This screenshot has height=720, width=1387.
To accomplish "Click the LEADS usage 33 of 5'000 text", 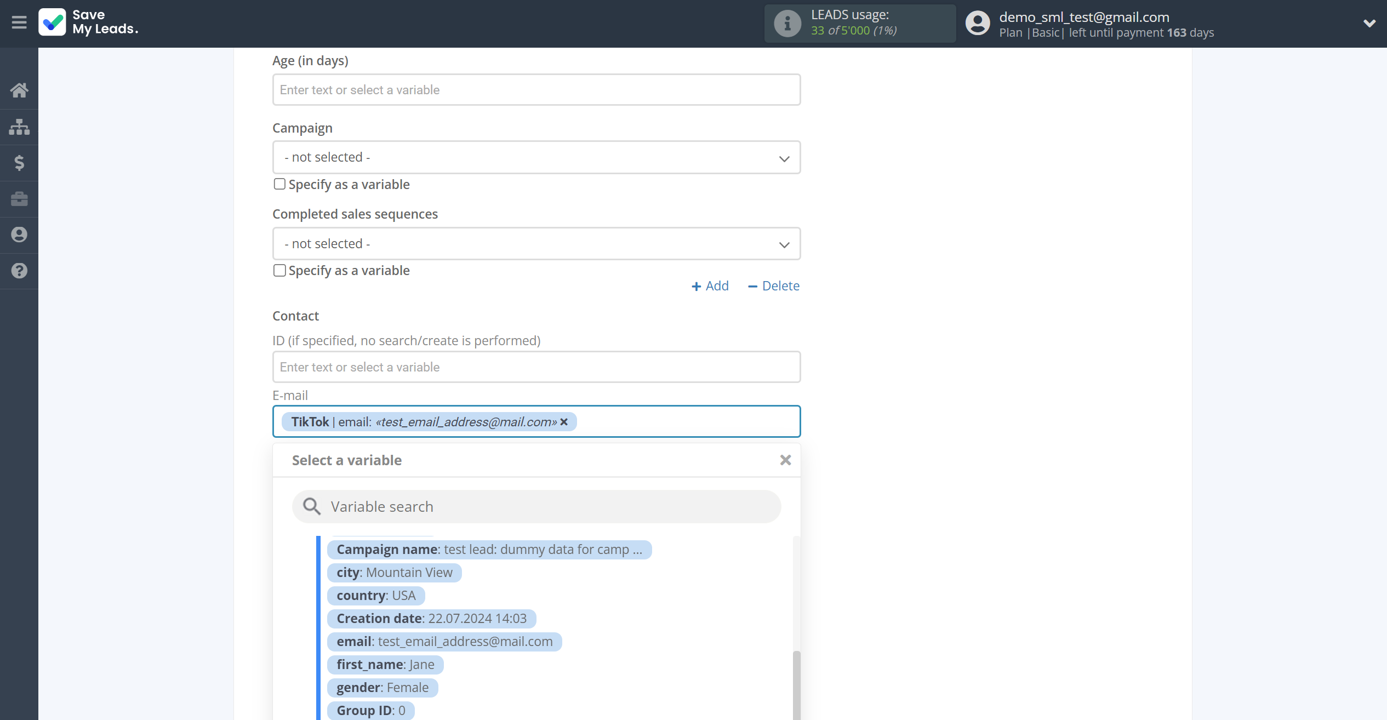I will coord(854,31).
